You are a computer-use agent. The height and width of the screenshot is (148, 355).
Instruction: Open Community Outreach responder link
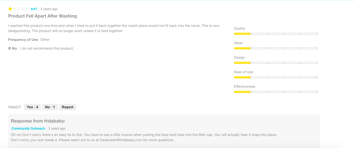coord(28,128)
